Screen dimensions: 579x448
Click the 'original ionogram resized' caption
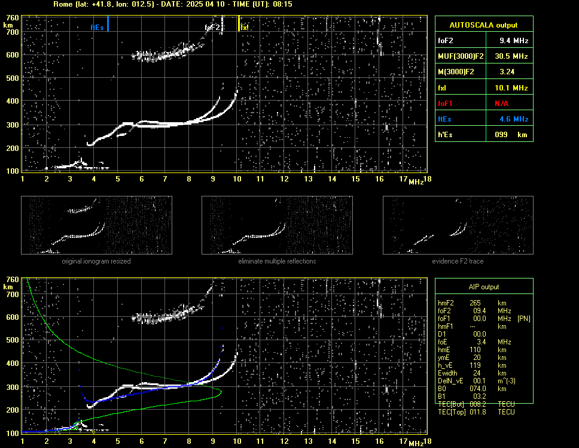pos(96,261)
